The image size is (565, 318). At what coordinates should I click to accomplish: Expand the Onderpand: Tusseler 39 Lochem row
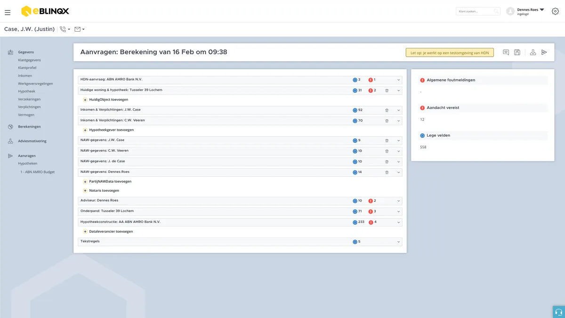click(x=398, y=212)
